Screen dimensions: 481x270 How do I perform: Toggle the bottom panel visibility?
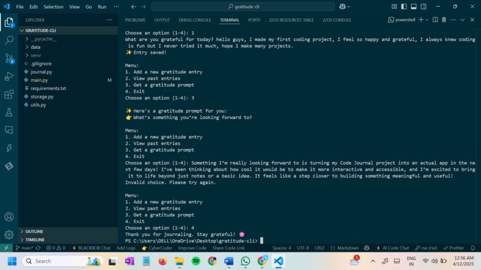click(414, 7)
